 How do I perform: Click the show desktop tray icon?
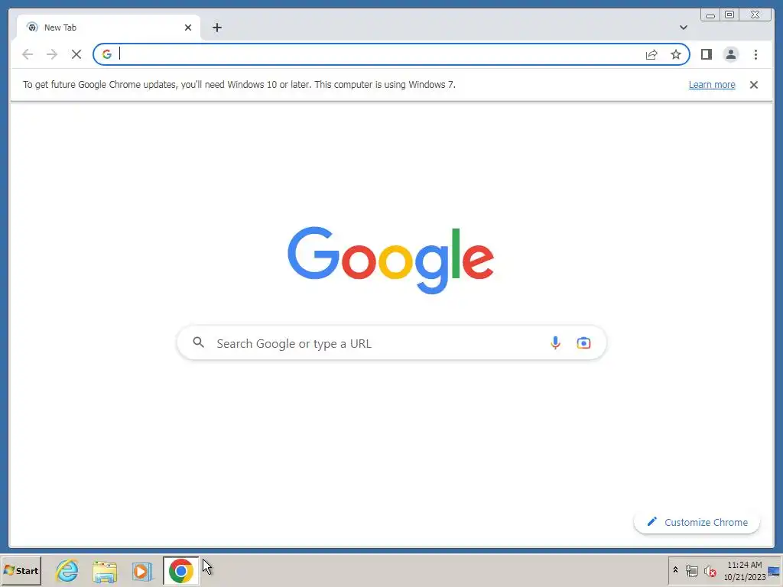tap(774, 571)
